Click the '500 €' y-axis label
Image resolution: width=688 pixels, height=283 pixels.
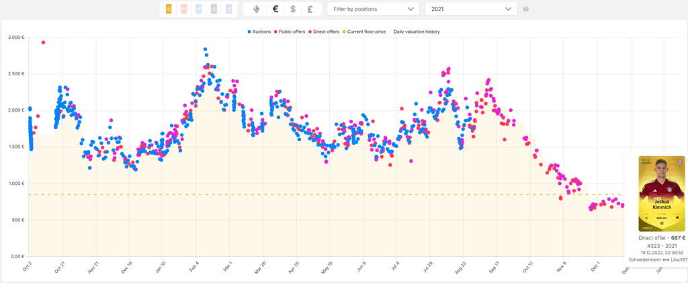pyautogui.click(x=18, y=220)
